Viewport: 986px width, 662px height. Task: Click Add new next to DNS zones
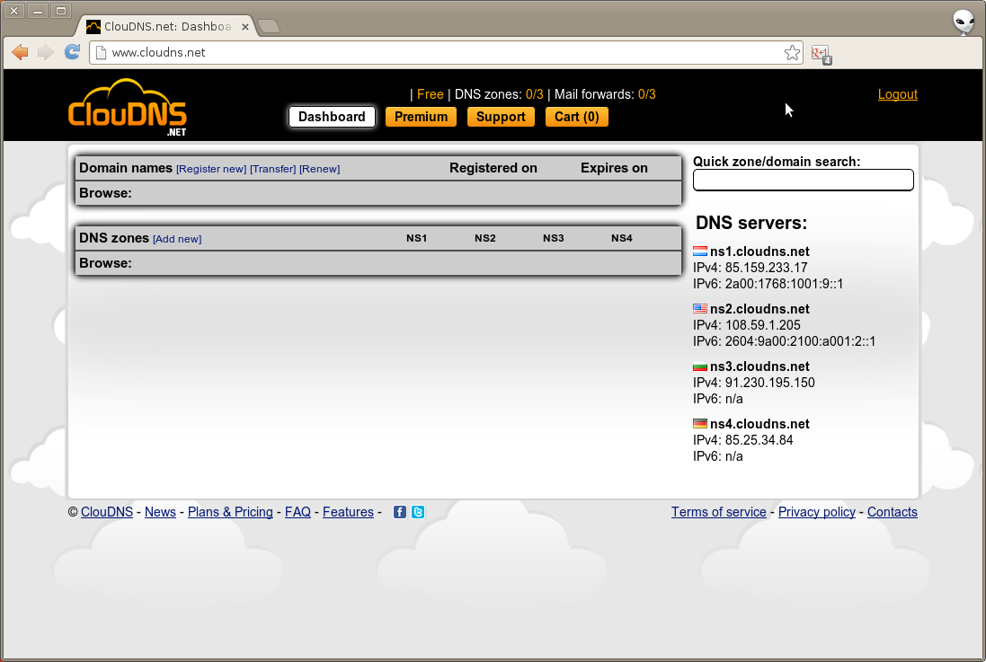(x=177, y=239)
